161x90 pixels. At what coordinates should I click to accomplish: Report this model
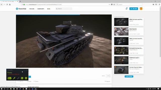click(107, 81)
